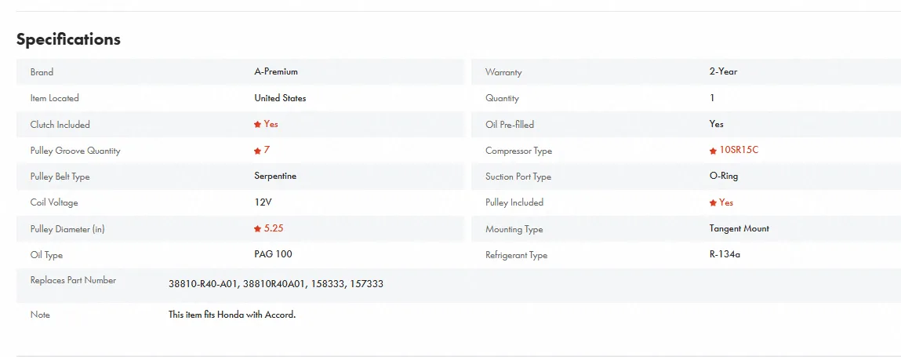The image size is (901, 357).
Task: Click the red star next to Pulley Included Yes
Action: 713,202
